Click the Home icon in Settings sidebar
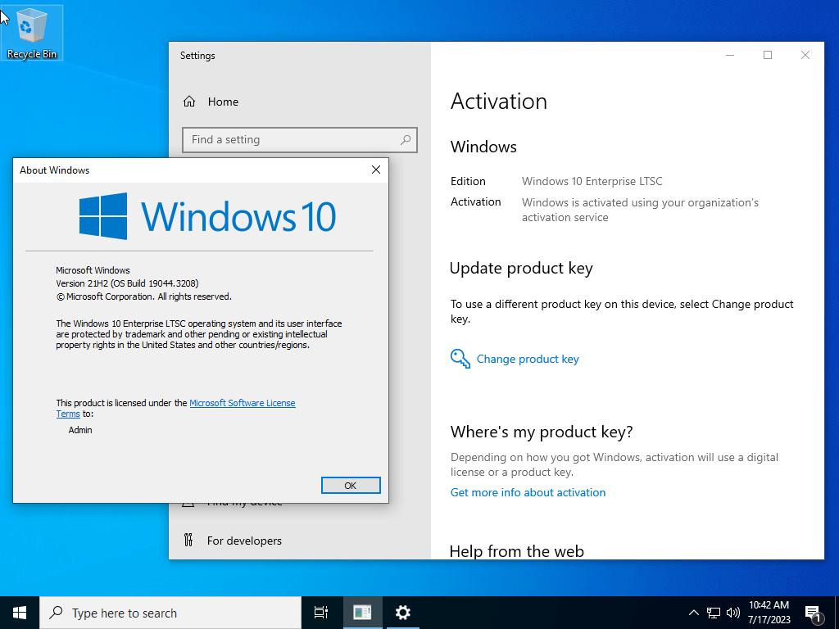 click(x=189, y=102)
